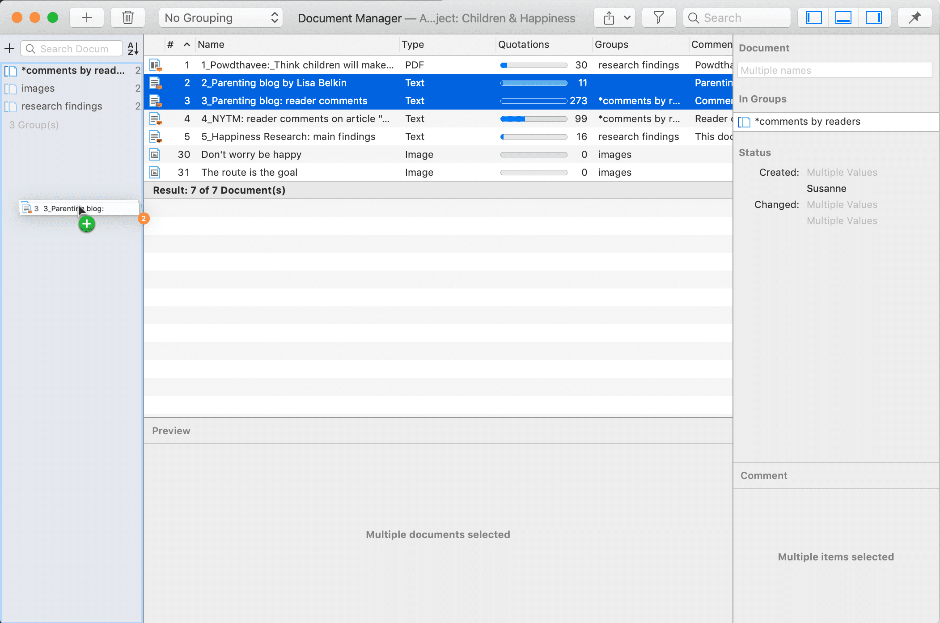Select *comments by readers in In Groups list
Screen dimensions: 940x623
836,122
